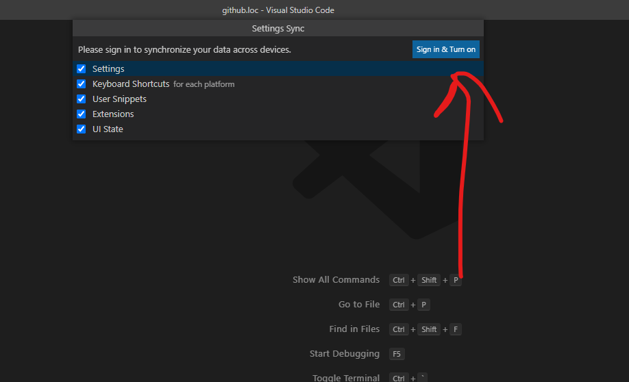Click the Shift key hint beside Show All Commands
The width and height of the screenshot is (629, 382).
click(x=429, y=280)
